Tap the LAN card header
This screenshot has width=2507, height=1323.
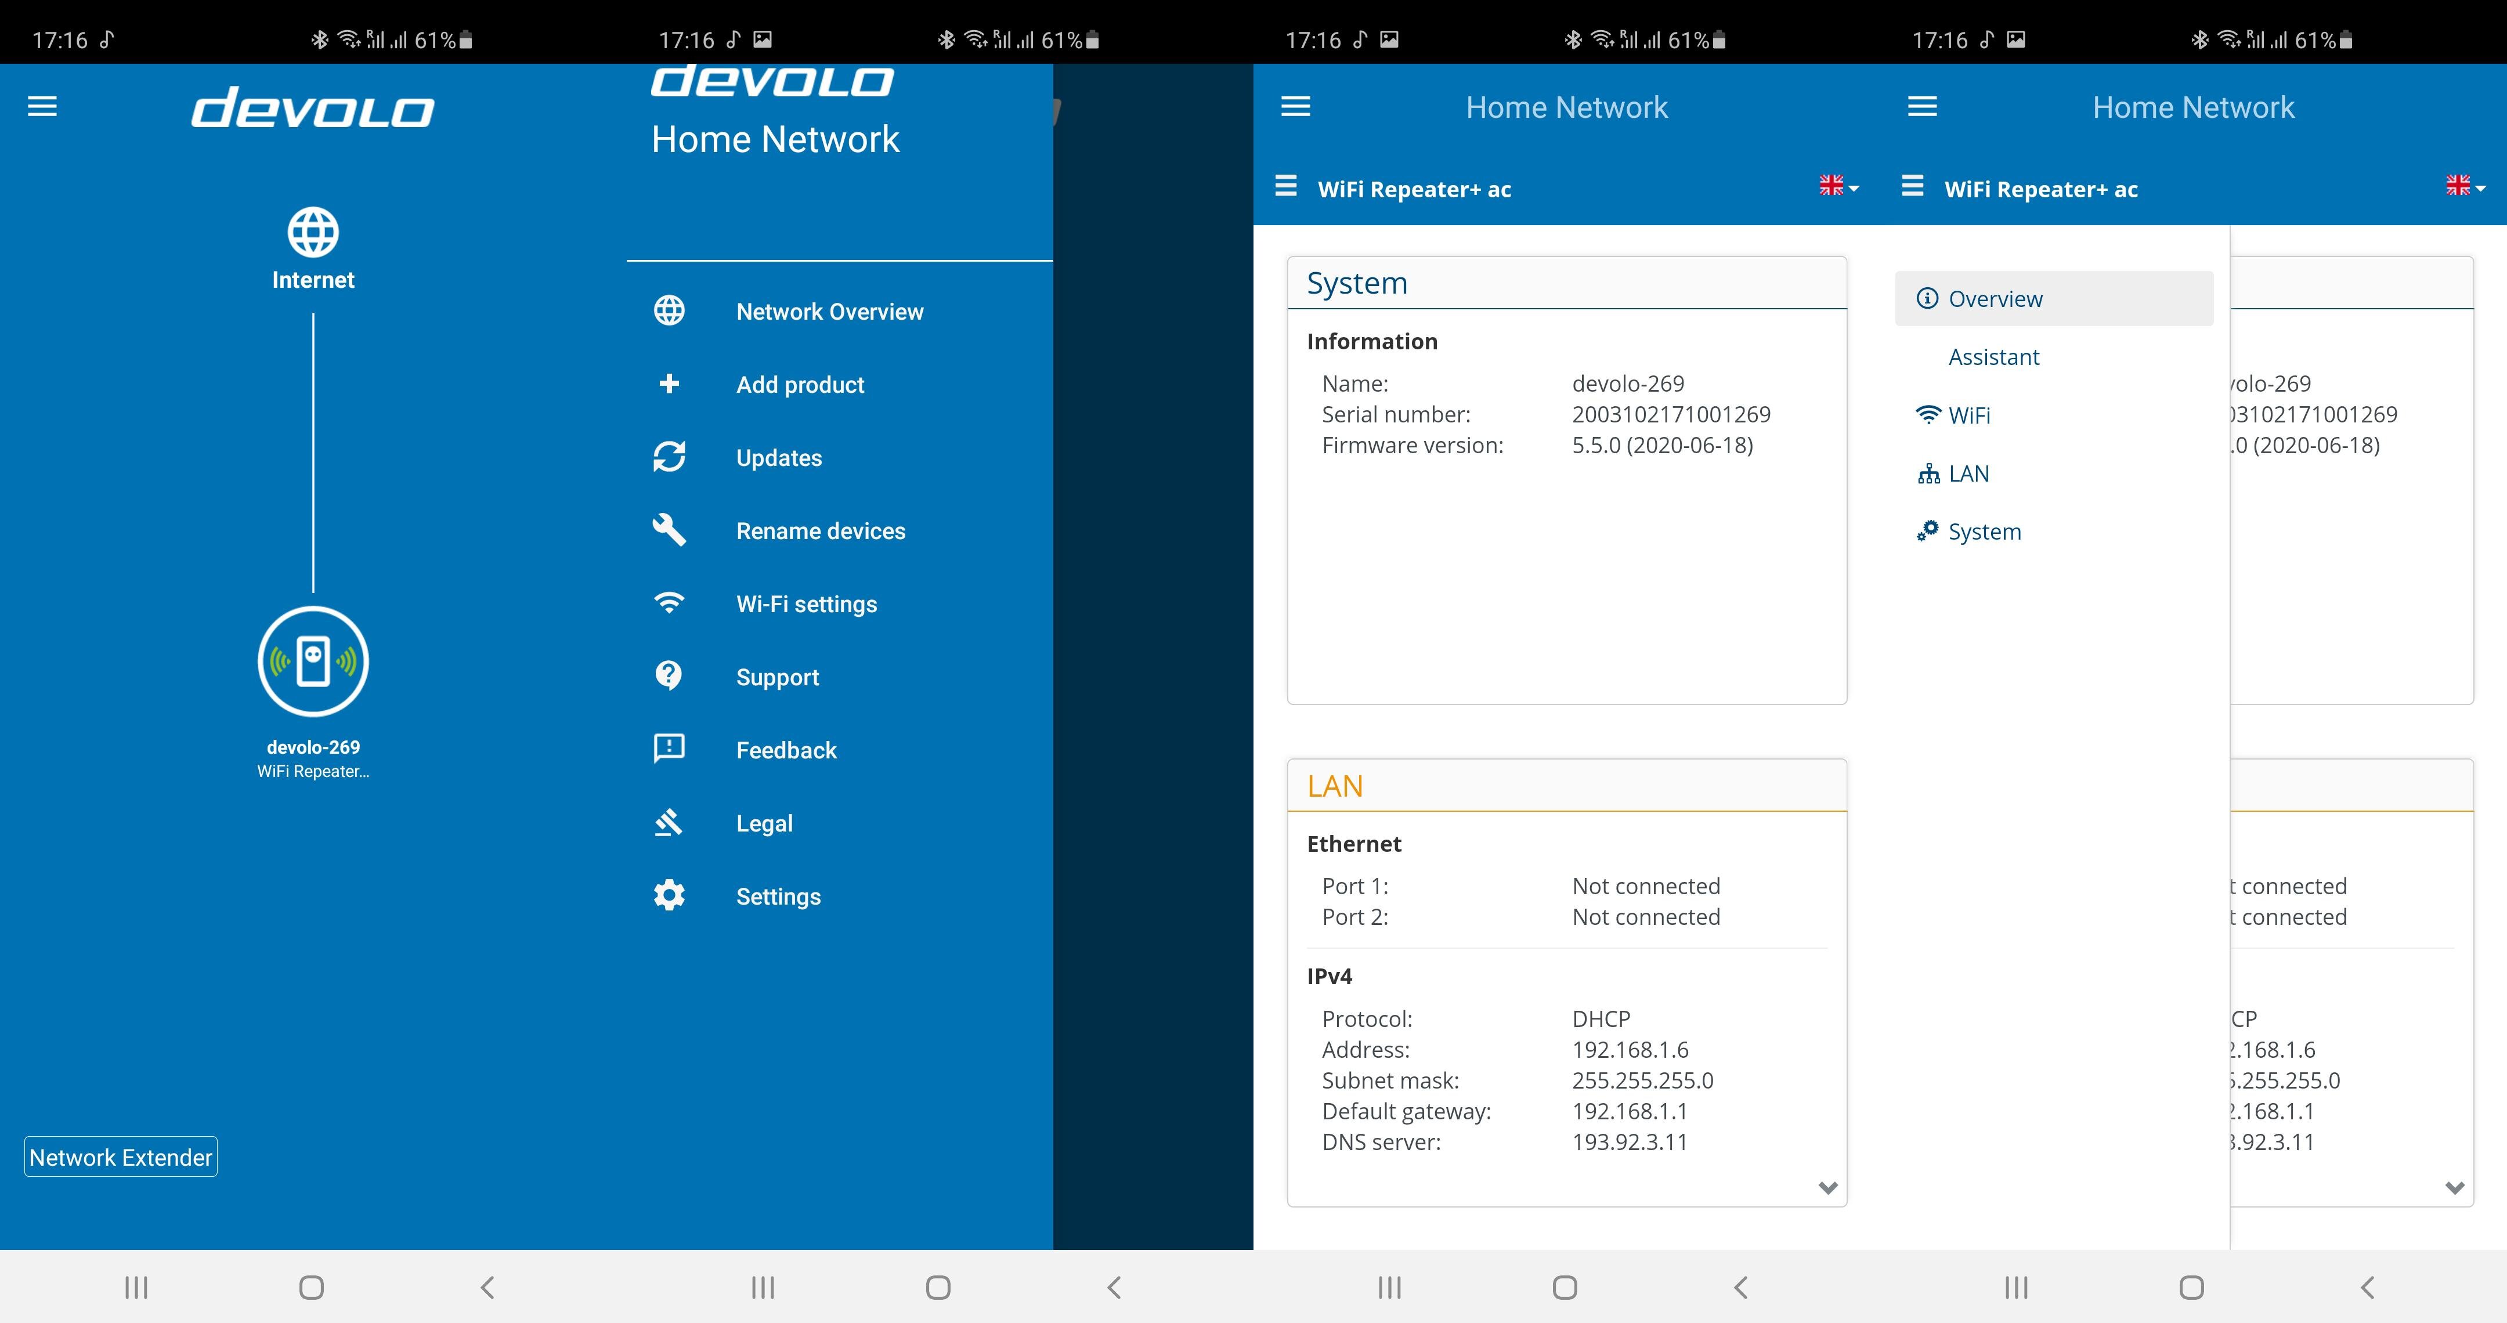1567,786
